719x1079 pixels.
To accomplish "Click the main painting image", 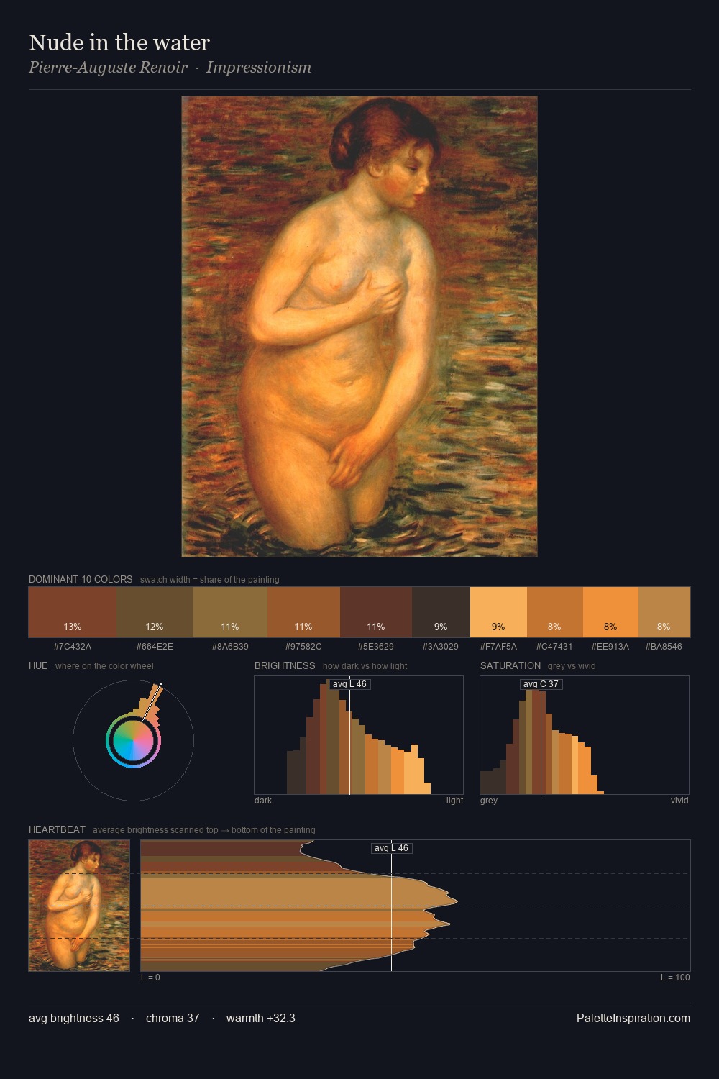I will coord(359,327).
